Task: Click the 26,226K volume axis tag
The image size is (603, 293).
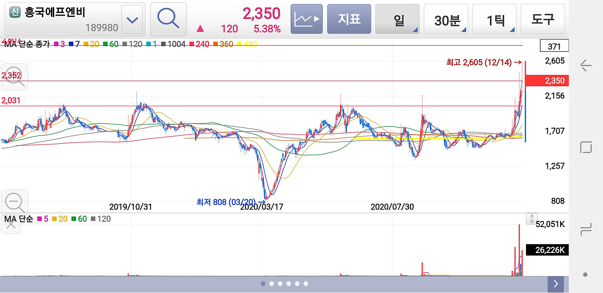Action: [547, 250]
